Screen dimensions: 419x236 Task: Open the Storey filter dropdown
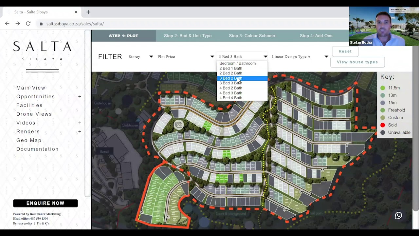coord(141,57)
